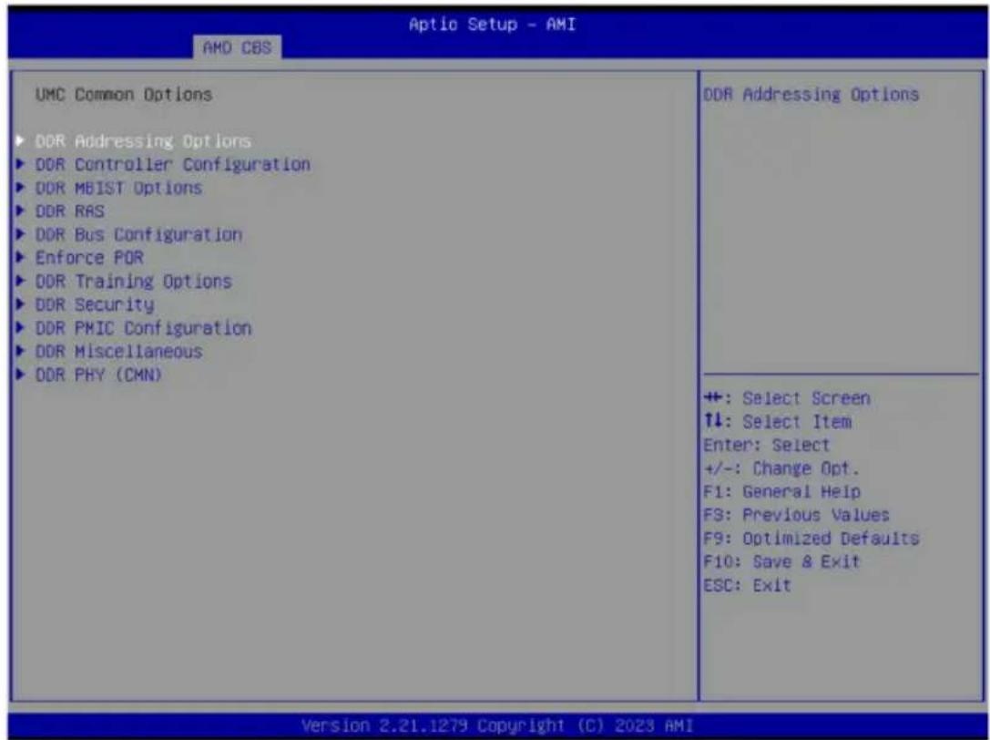Viewport: 990px width, 740px height.
Task: Click the Aptio Setup - AMI title
Action: (x=493, y=25)
